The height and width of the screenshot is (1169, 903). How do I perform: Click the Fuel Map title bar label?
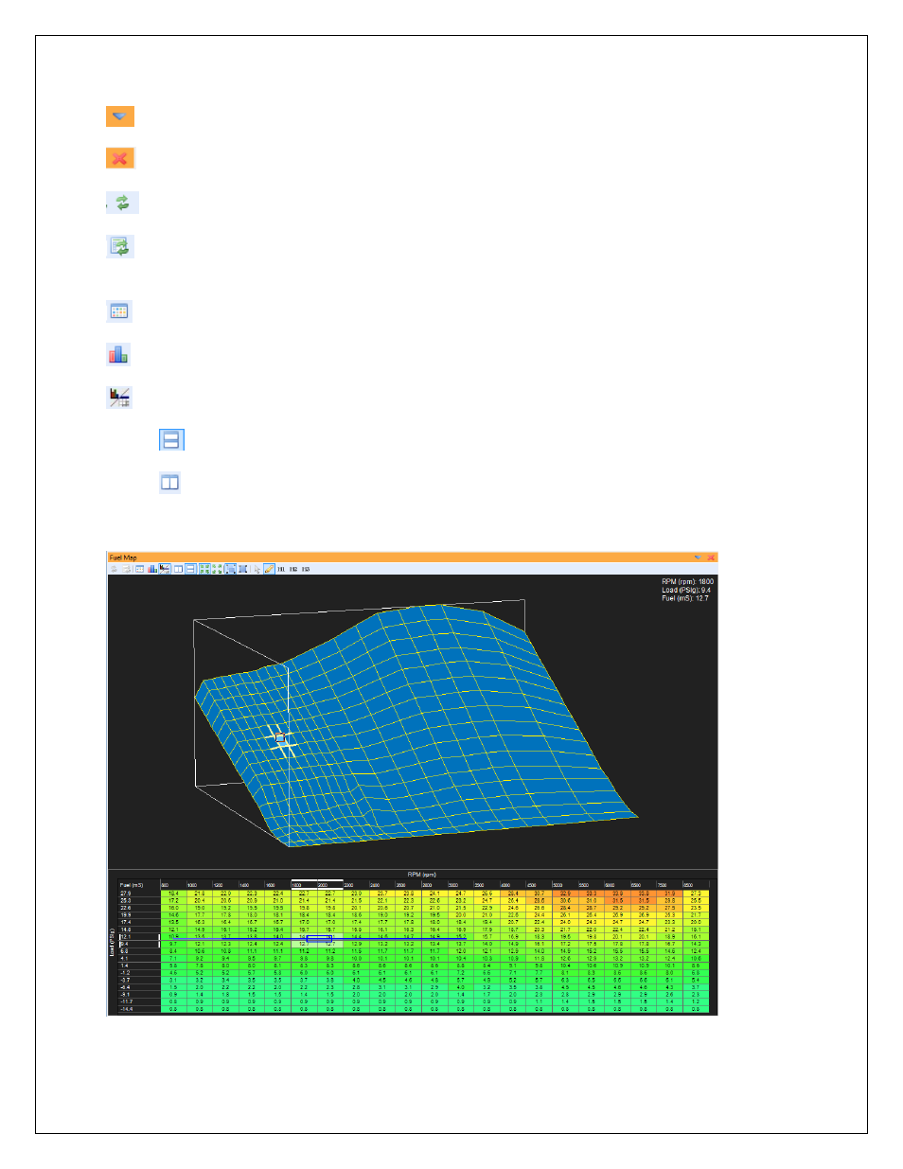pos(123,558)
